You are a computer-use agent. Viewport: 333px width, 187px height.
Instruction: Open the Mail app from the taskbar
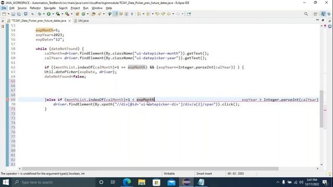(x=171, y=182)
